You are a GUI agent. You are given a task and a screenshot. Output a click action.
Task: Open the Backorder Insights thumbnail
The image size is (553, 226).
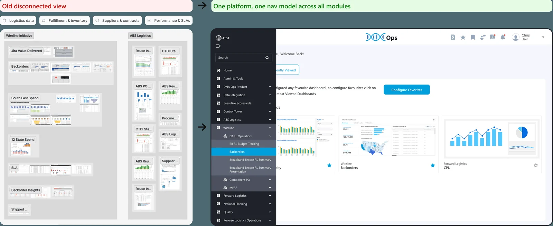pyautogui.click(x=41, y=192)
